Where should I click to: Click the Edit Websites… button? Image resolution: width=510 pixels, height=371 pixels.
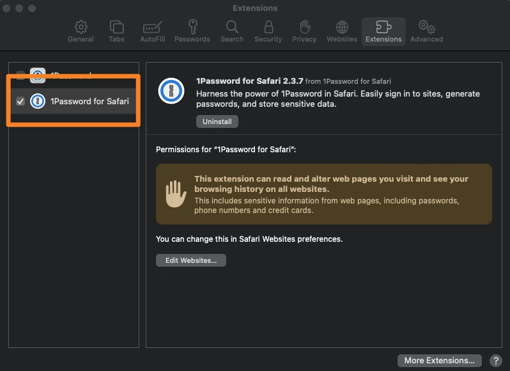tap(191, 260)
